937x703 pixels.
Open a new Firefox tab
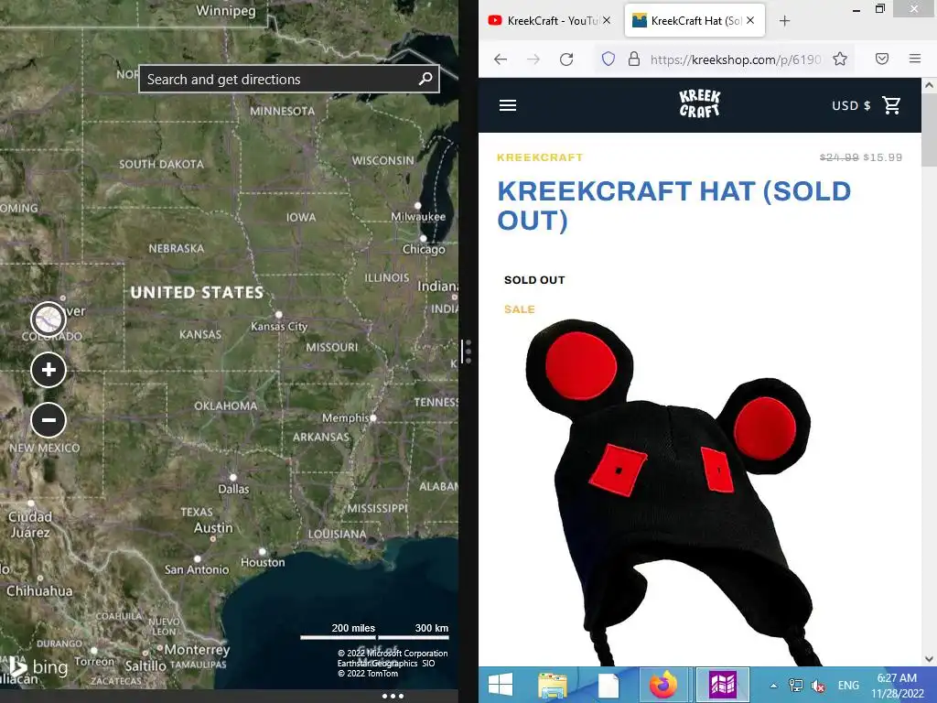pos(784,21)
